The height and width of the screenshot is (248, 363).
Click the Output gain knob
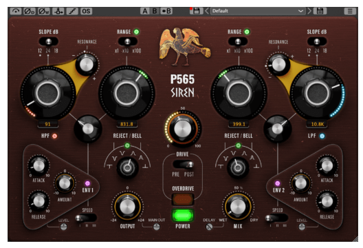tap(127, 206)
